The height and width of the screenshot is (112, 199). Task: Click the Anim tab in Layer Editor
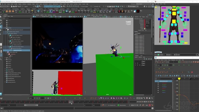pos(141,55)
